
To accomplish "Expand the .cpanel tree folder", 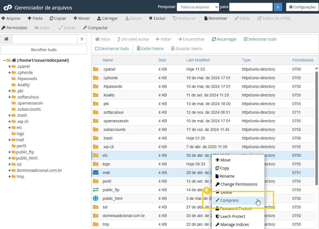I will 9,66.
